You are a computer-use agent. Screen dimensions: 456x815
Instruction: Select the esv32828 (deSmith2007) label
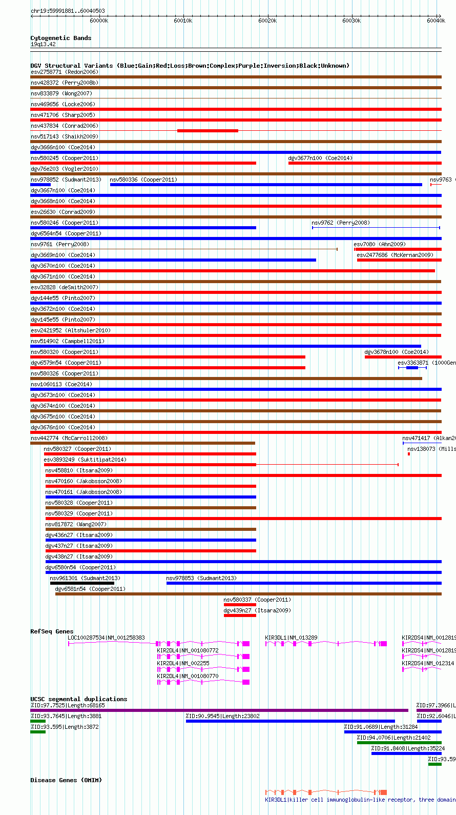(x=64, y=287)
